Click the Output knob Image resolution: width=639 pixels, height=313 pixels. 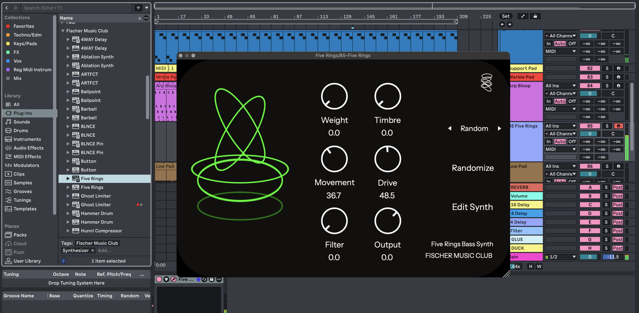387,221
